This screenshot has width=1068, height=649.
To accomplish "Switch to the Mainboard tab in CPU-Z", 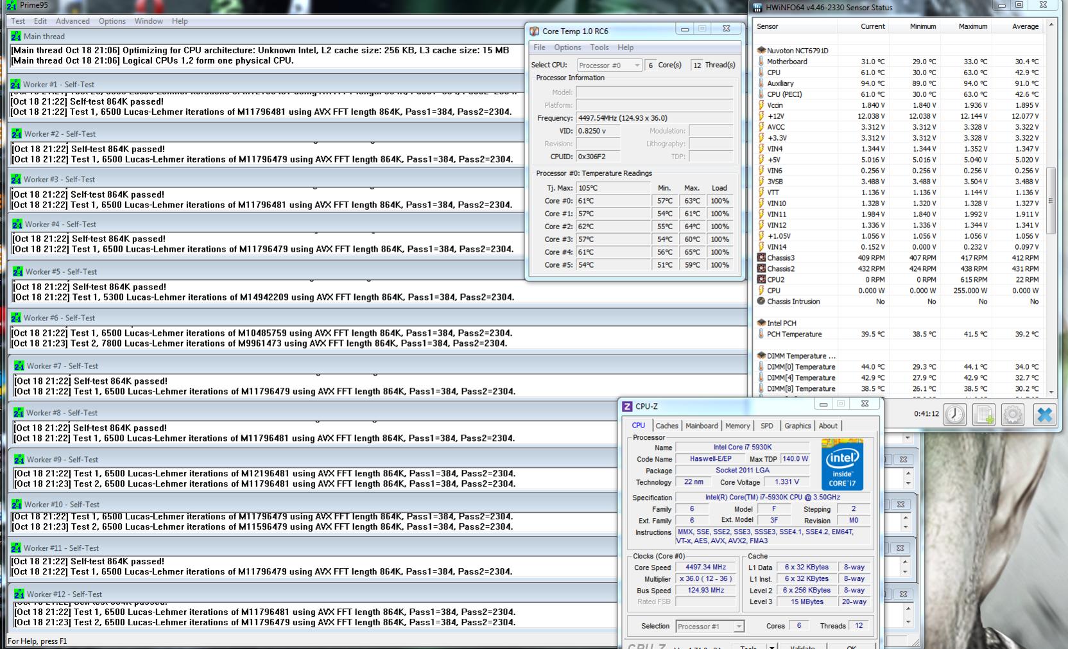I will 702,426.
